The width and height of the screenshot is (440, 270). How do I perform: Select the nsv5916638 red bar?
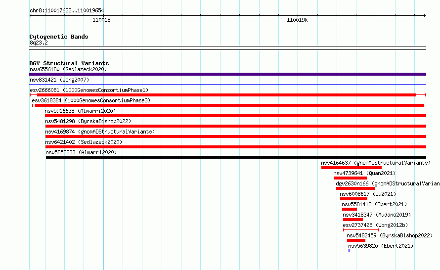click(x=235, y=116)
